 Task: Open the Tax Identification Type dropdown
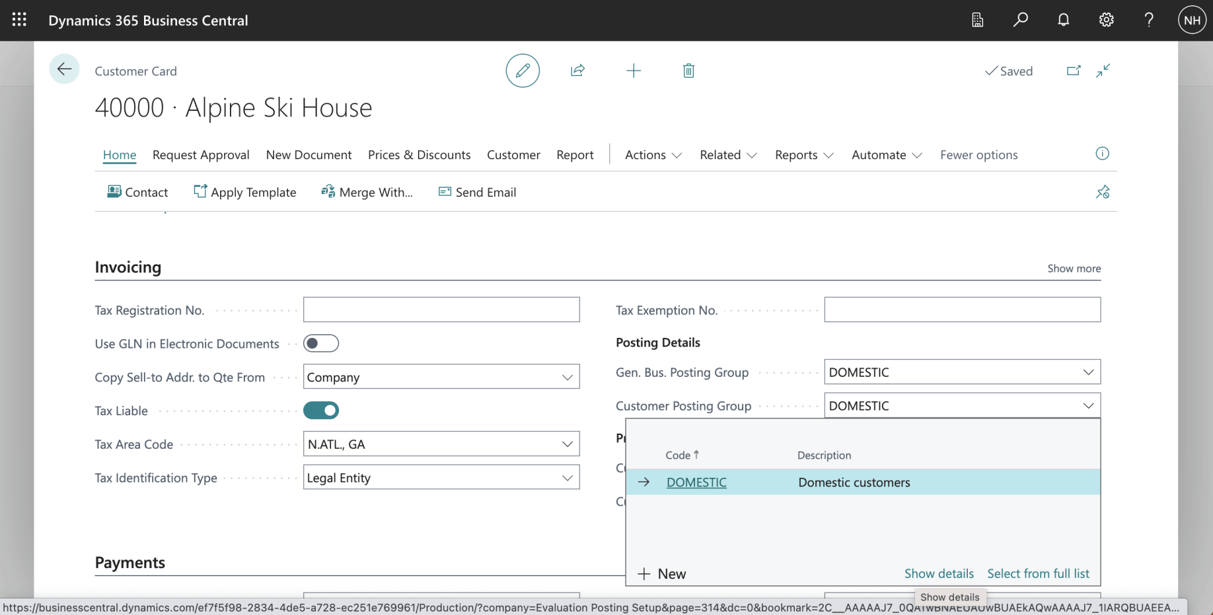pos(567,478)
